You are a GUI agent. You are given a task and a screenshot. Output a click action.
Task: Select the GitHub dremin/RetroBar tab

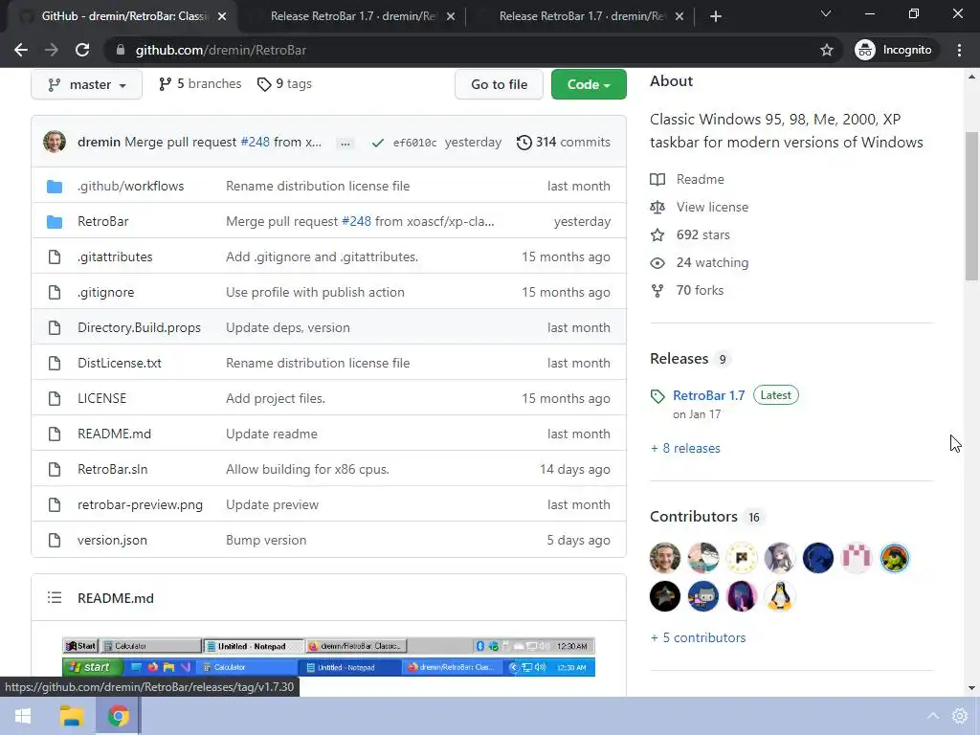click(123, 16)
